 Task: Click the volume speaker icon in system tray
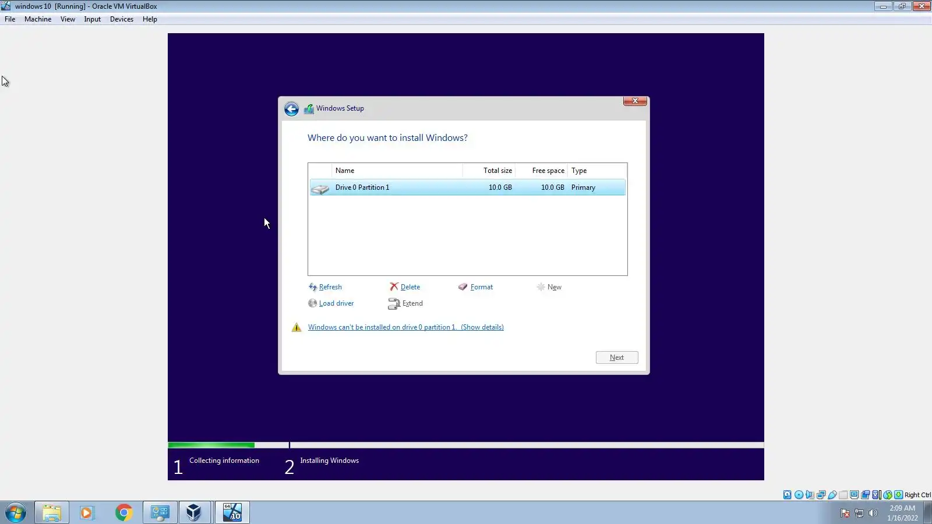[x=873, y=513]
